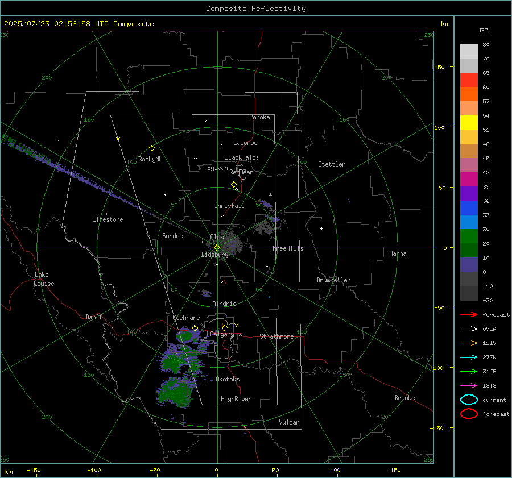Click the 65 dBZ red color swatch
This screenshot has width=512, height=478.
pos(469,80)
